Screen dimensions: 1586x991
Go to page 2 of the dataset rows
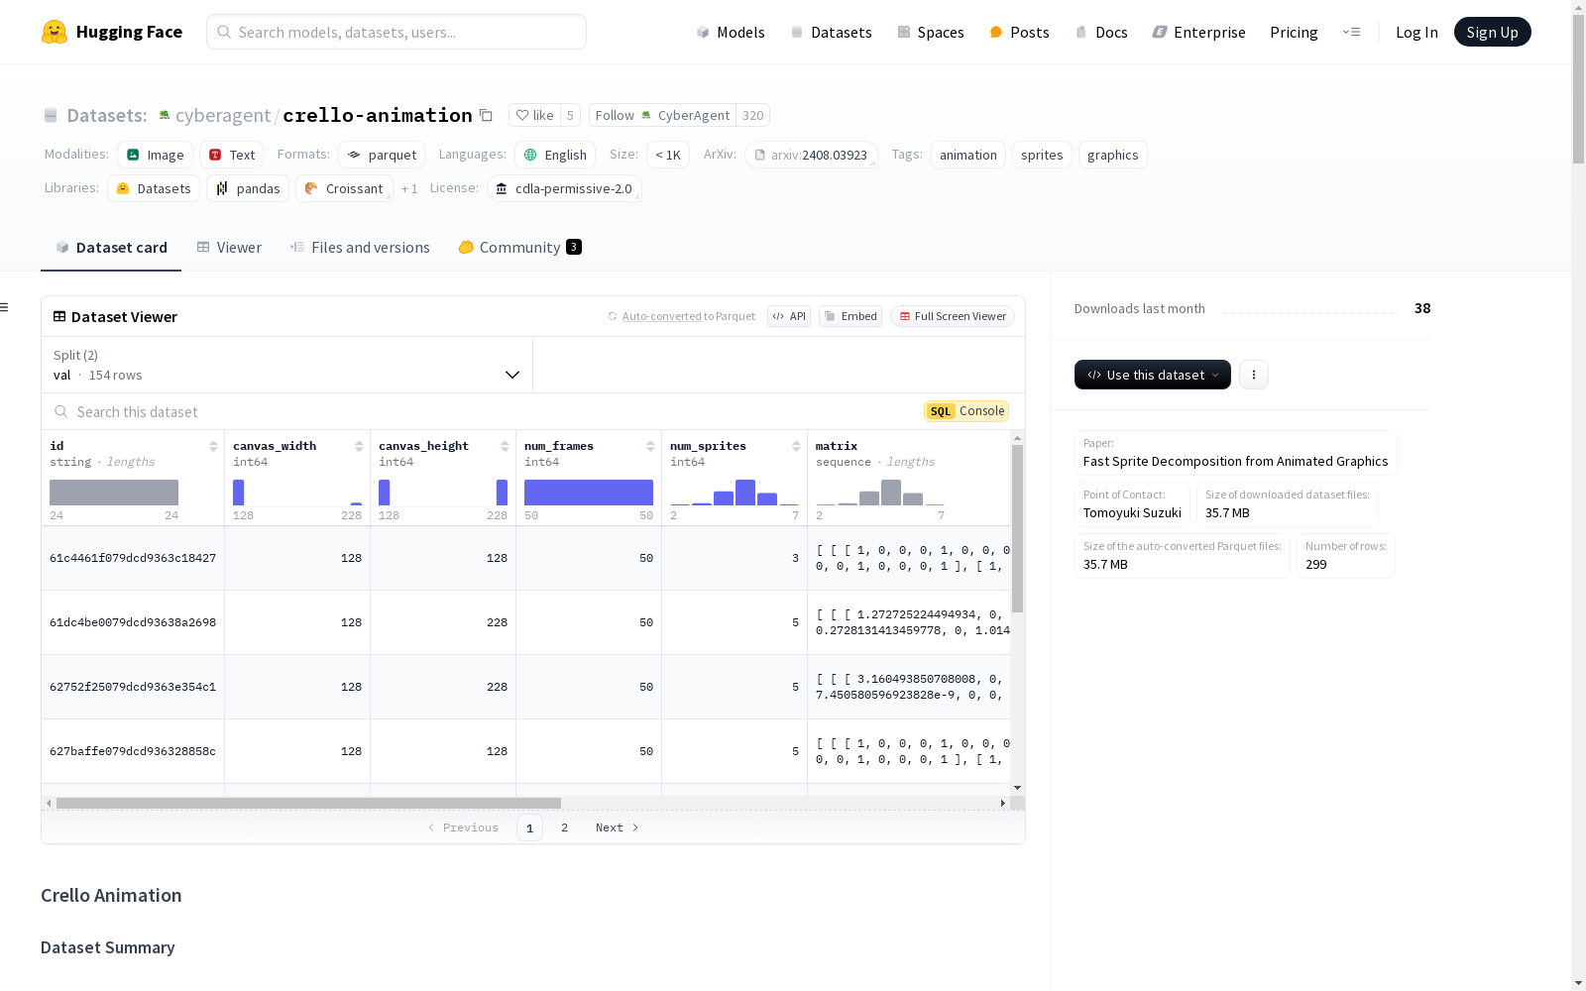point(565,827)
